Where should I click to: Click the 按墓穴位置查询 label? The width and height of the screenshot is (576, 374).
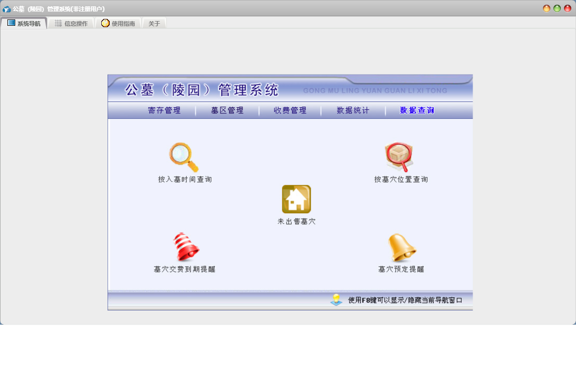tap(401, 180)
